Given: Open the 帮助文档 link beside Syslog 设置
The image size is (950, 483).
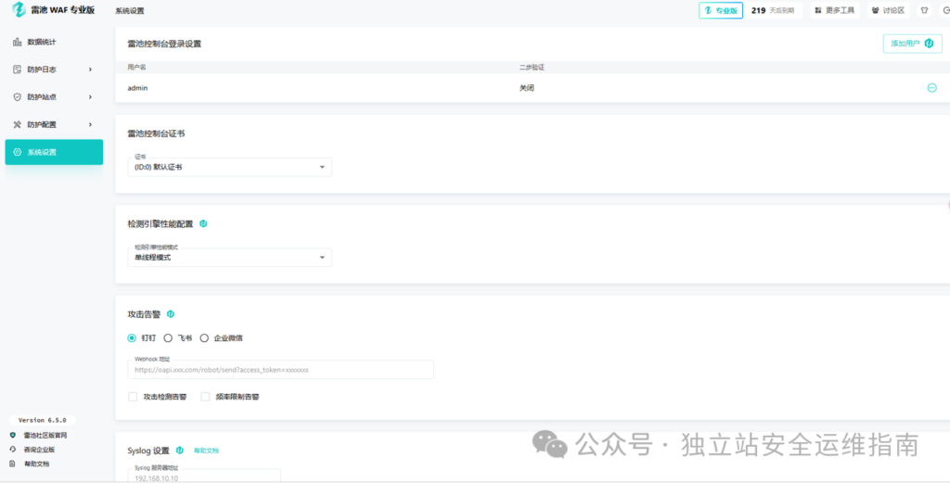Looking at the screenshot, I should tap(207, 451).
